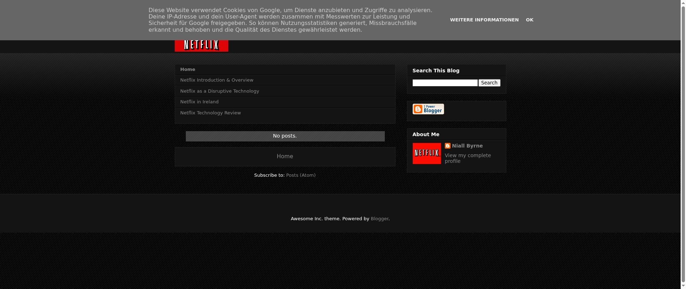Focus the Search This Blog text field

click(445, 83)
